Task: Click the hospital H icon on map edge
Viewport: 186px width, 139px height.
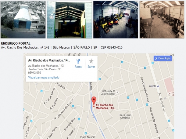Action: (x=170, y=93)
